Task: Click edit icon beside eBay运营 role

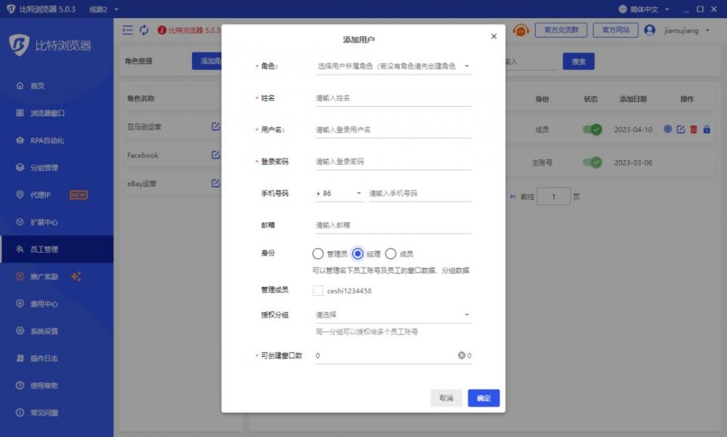Action: coord(216,183)
